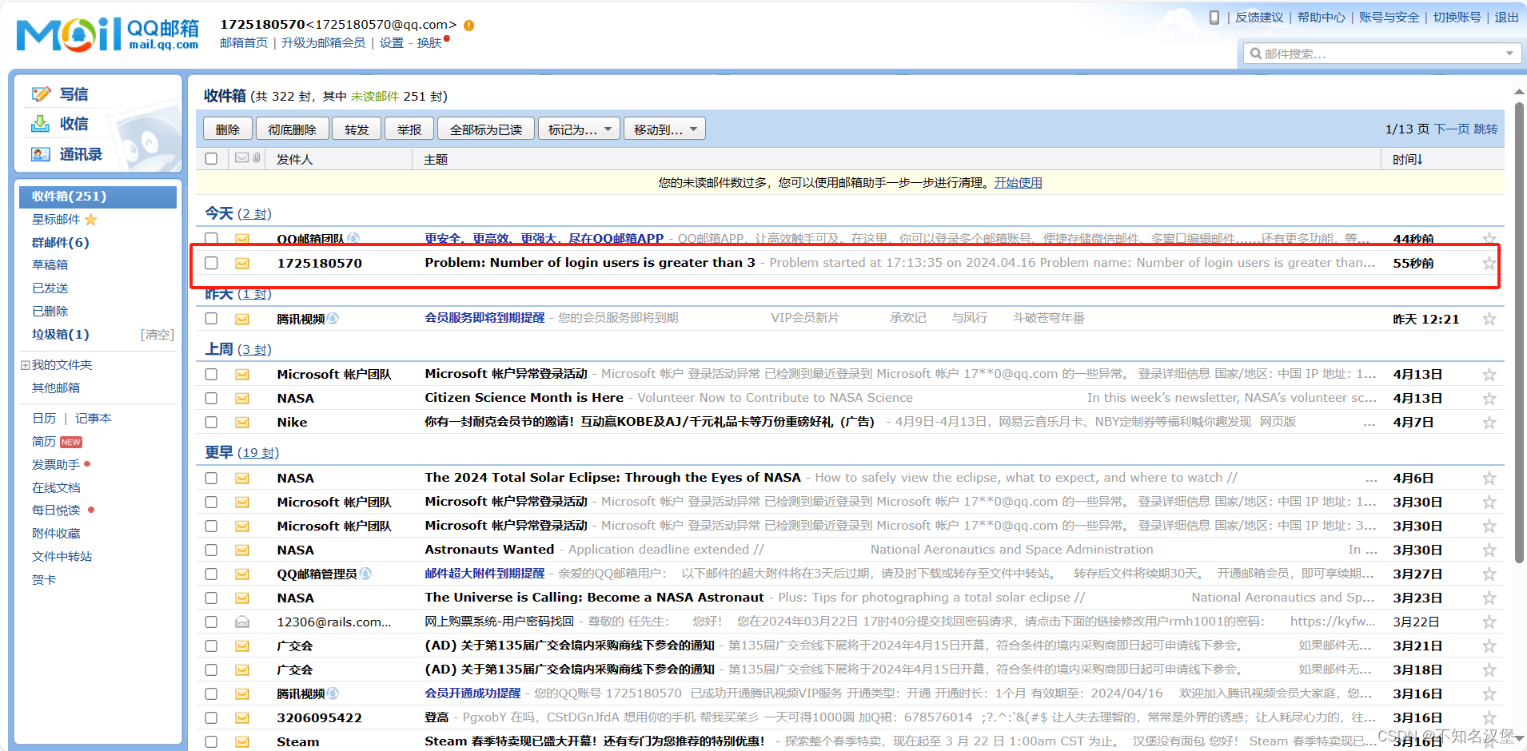
Task: Open the 标记为... dropdown
Action: click(580, 129)
